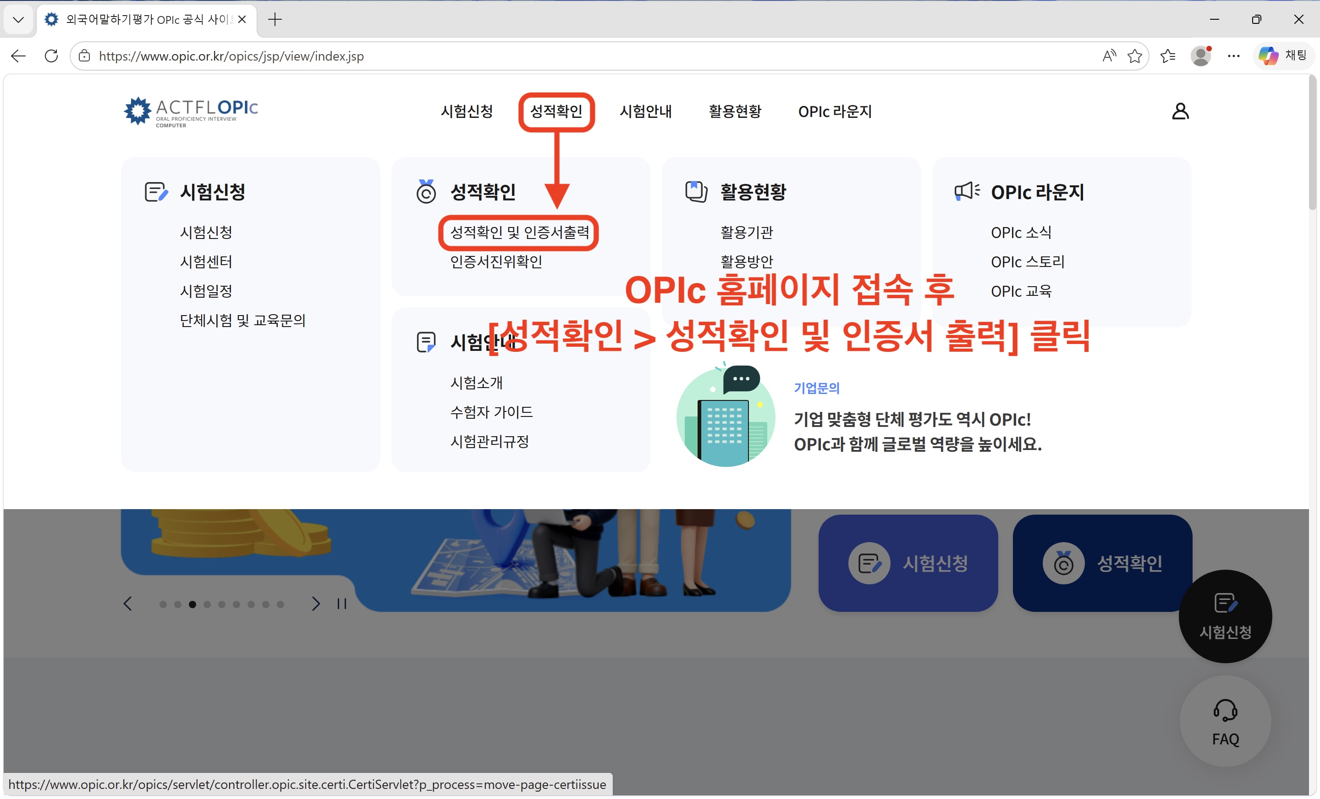Select 성적확인 및 인증서출력 link
1320x799 pixels.
click(x=520, y=232)
